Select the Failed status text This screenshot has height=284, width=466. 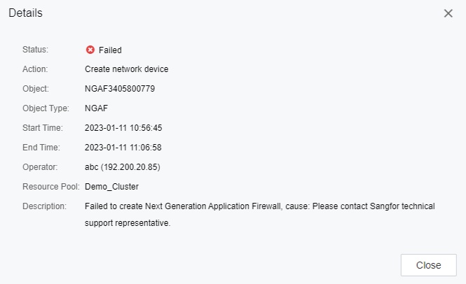110,50
